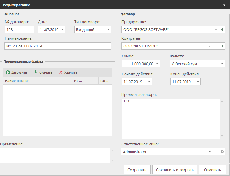
Task: Add new Контрагент with plus button
Action: pos(222,46)
